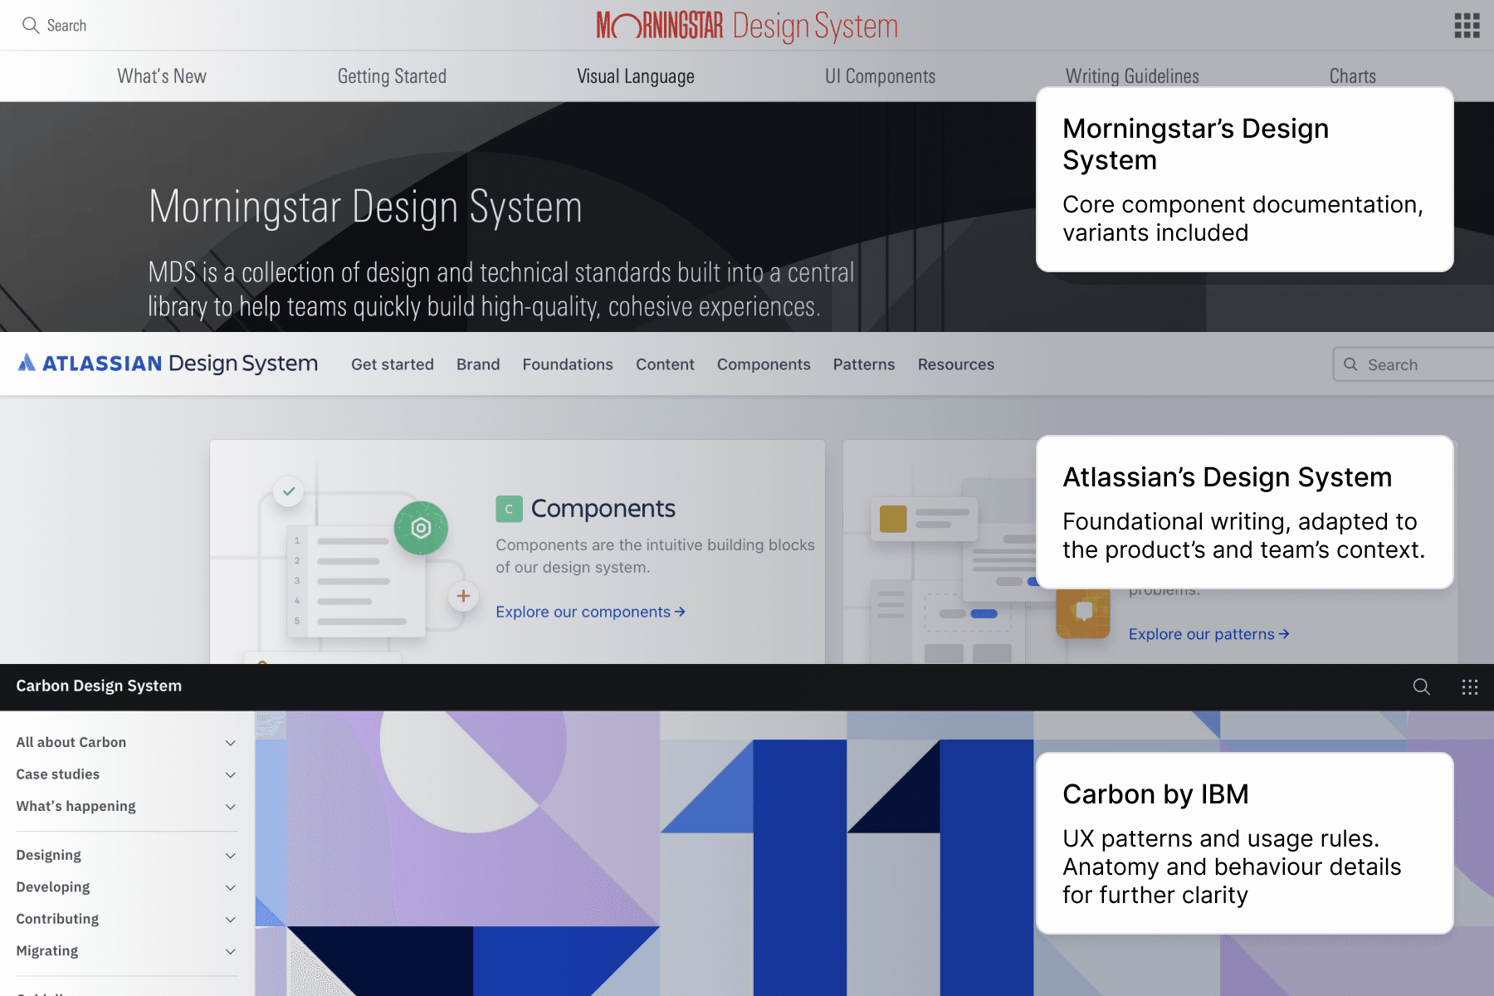Click the Morningstar Design System logo
The image size is (1494, 996).
click(747, 26)
